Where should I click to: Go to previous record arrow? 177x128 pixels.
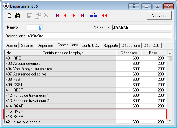(x=65, y=15)
